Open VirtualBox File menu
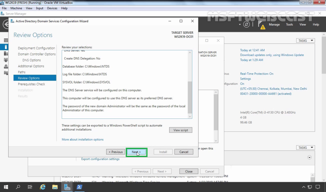The height and width of the screenshot is (192, 326). pos(4,8)
